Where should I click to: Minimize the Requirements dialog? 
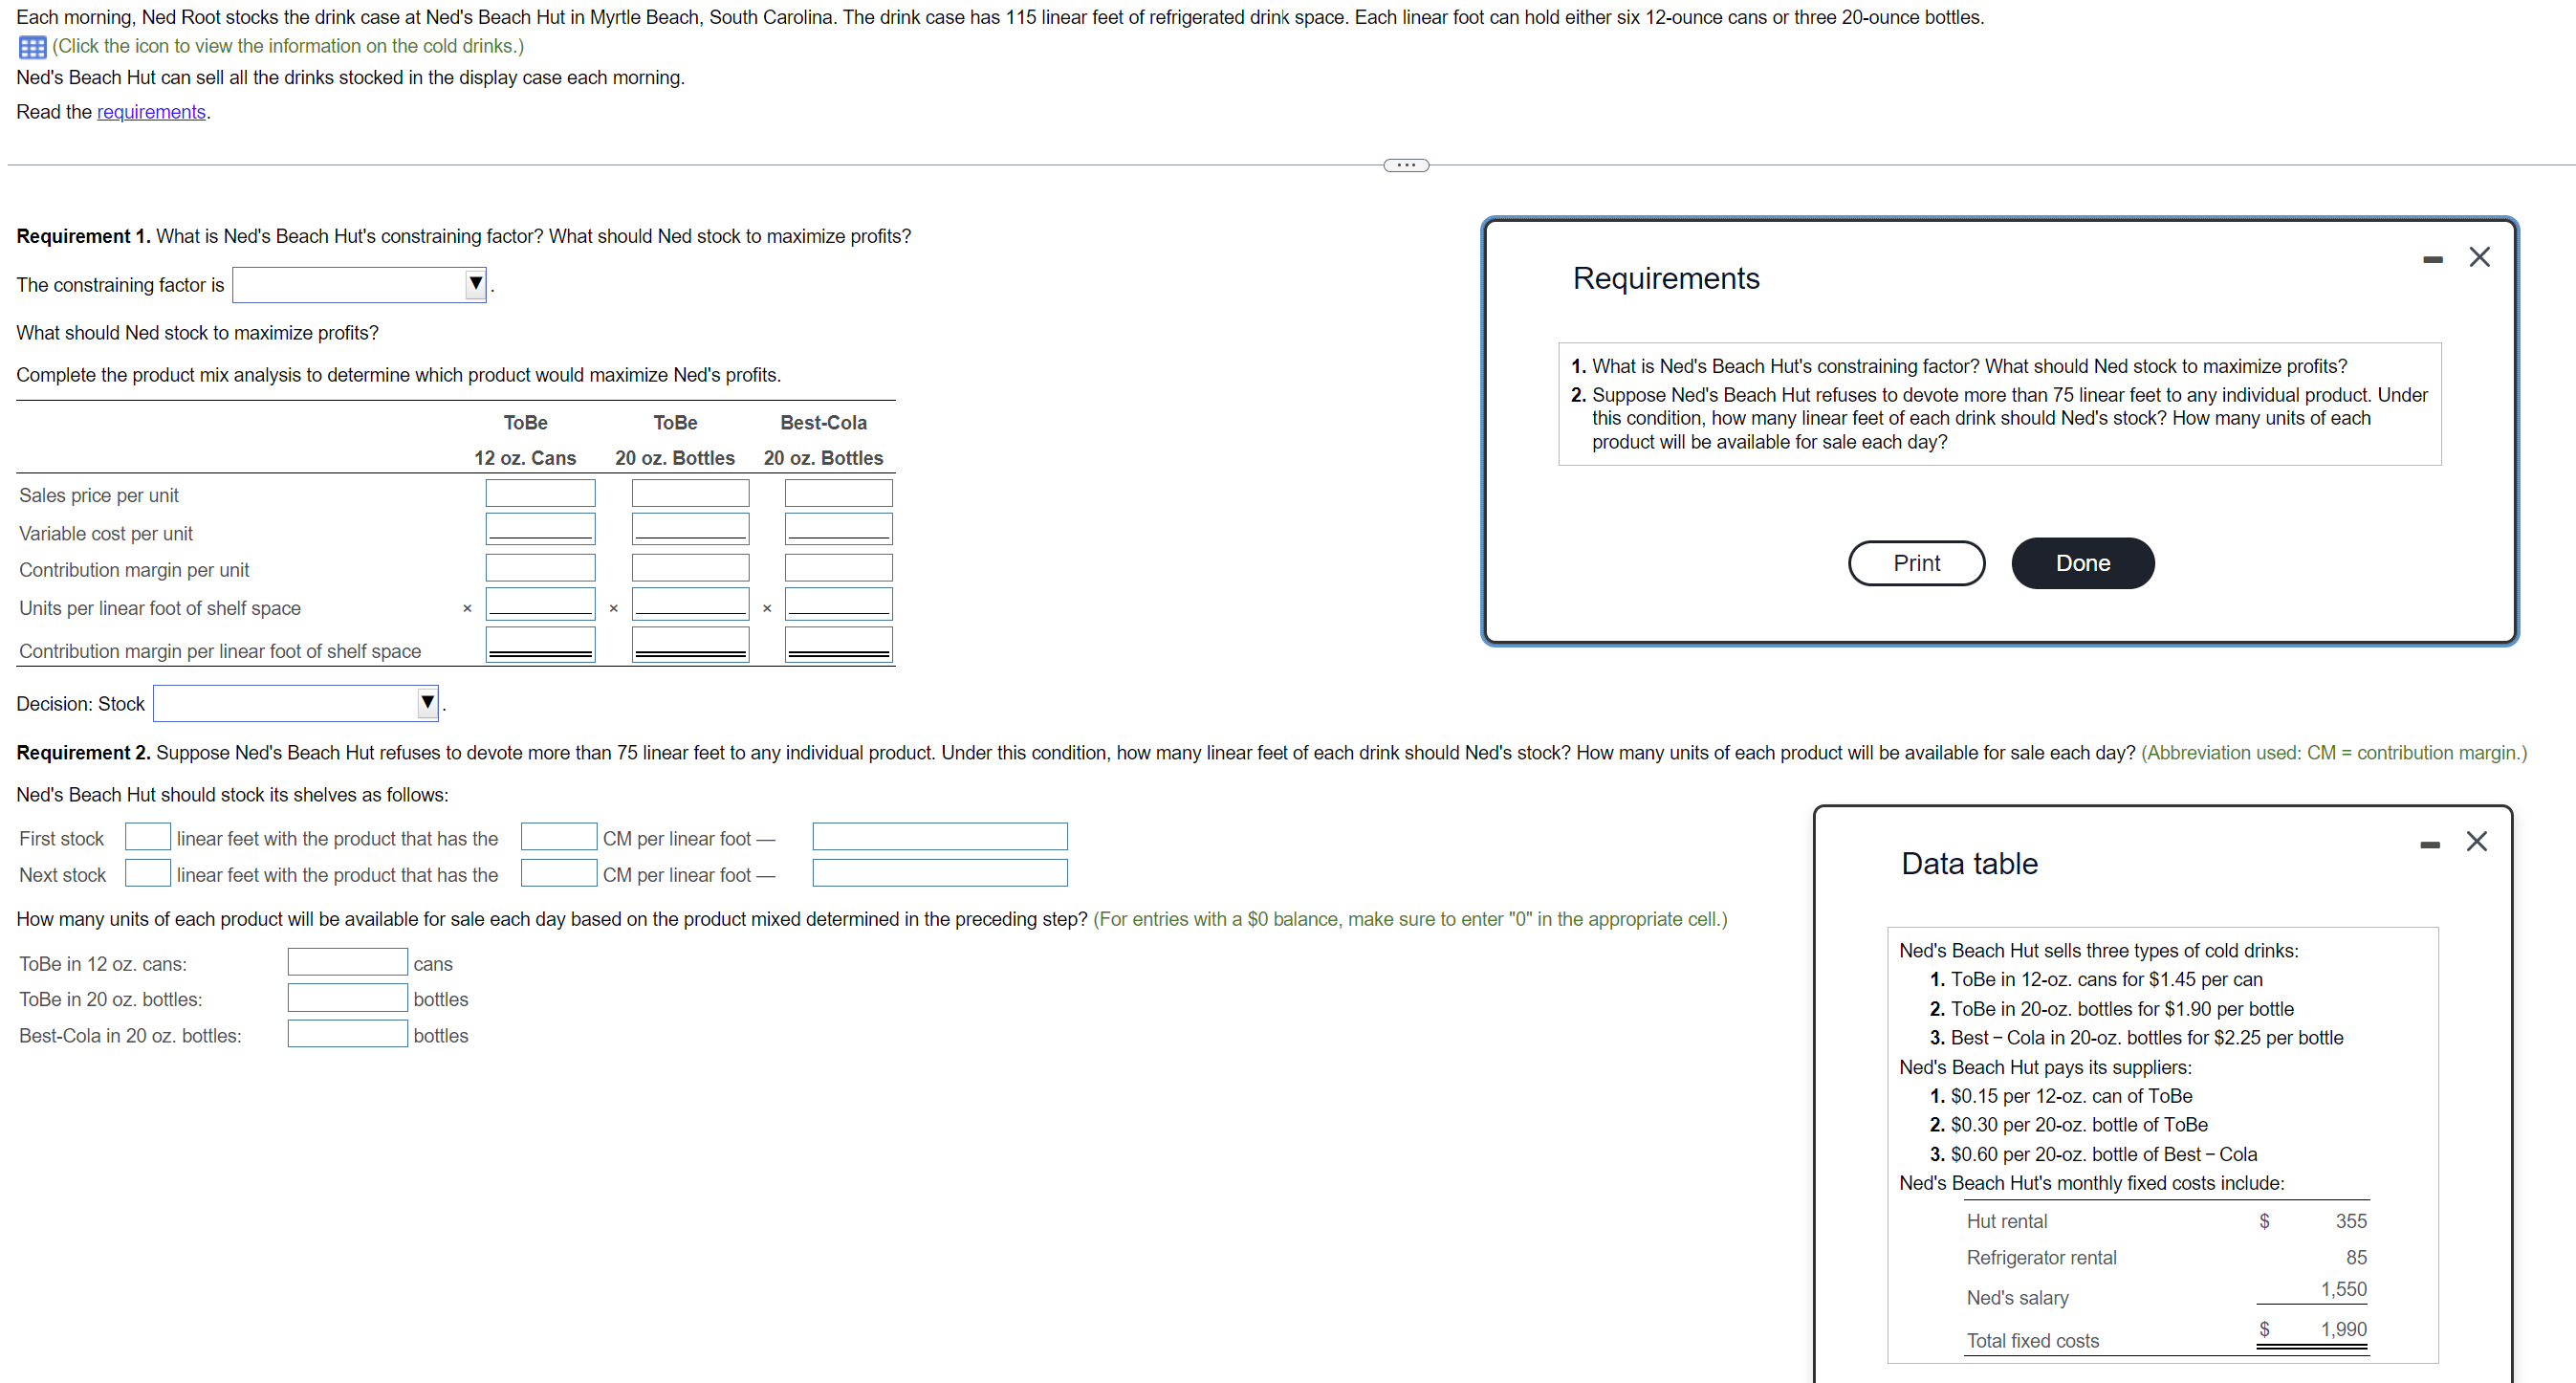coord(2432,259)
